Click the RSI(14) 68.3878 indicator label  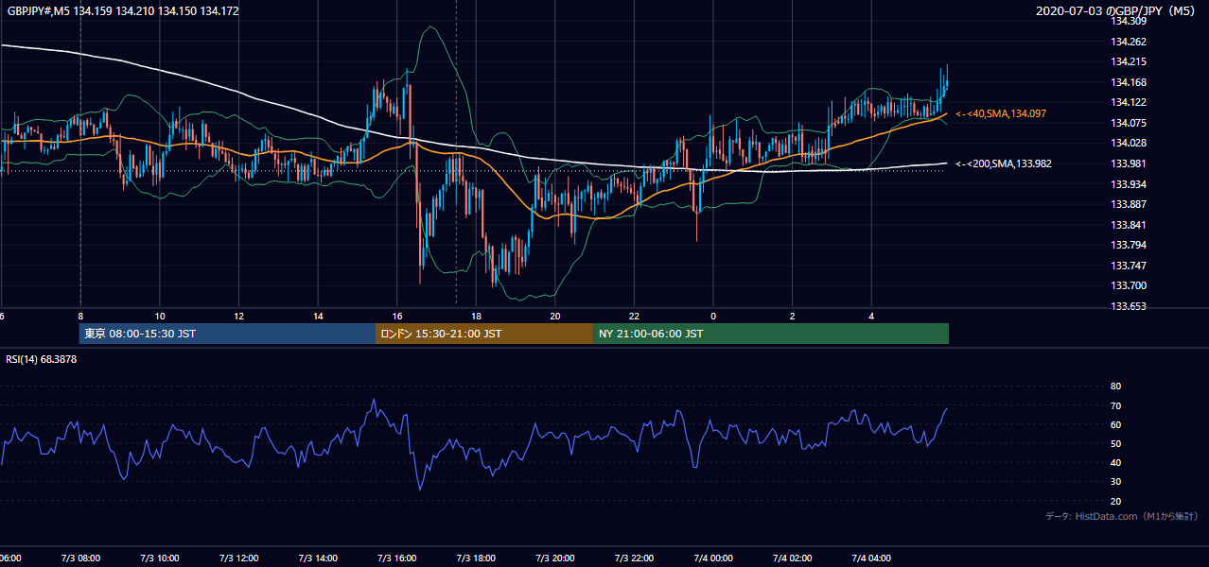pos(42,359)
